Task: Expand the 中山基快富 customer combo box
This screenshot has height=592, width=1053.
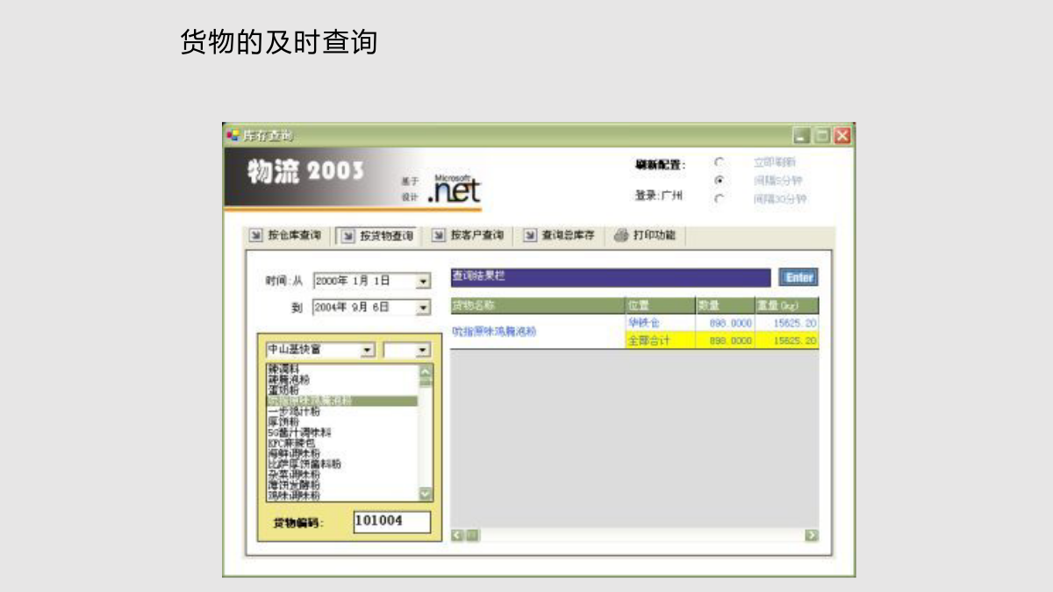Action: (368, 350)
